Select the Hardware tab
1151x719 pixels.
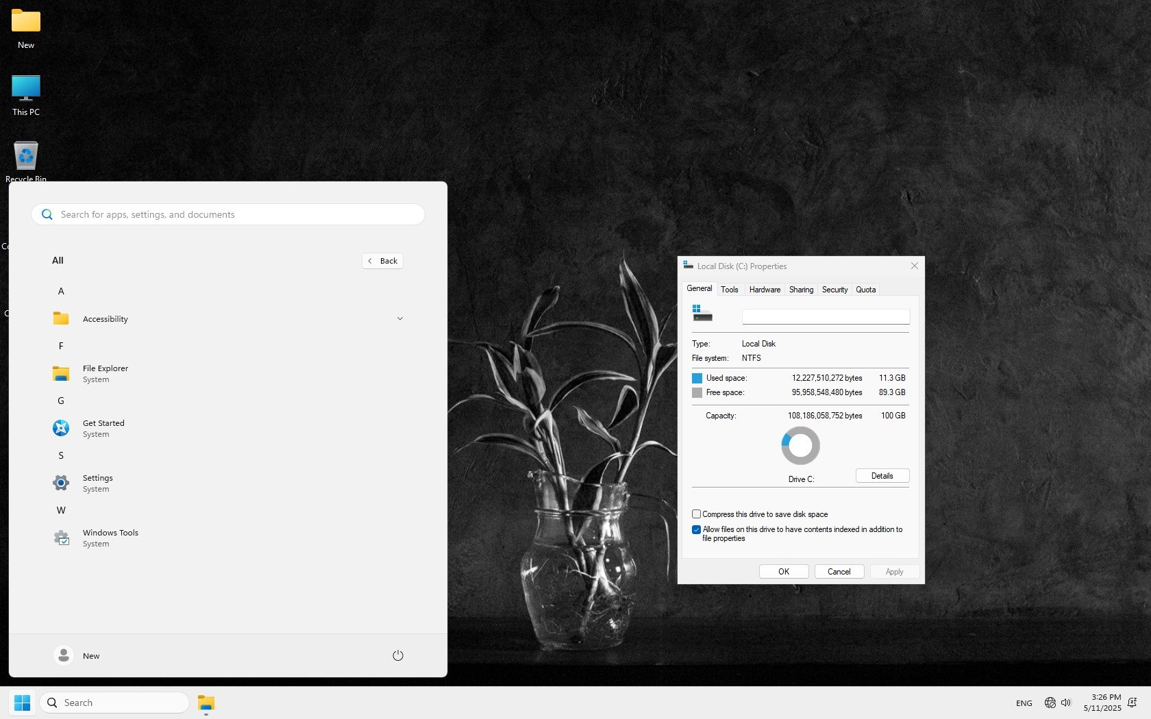(x=765, y=290)
